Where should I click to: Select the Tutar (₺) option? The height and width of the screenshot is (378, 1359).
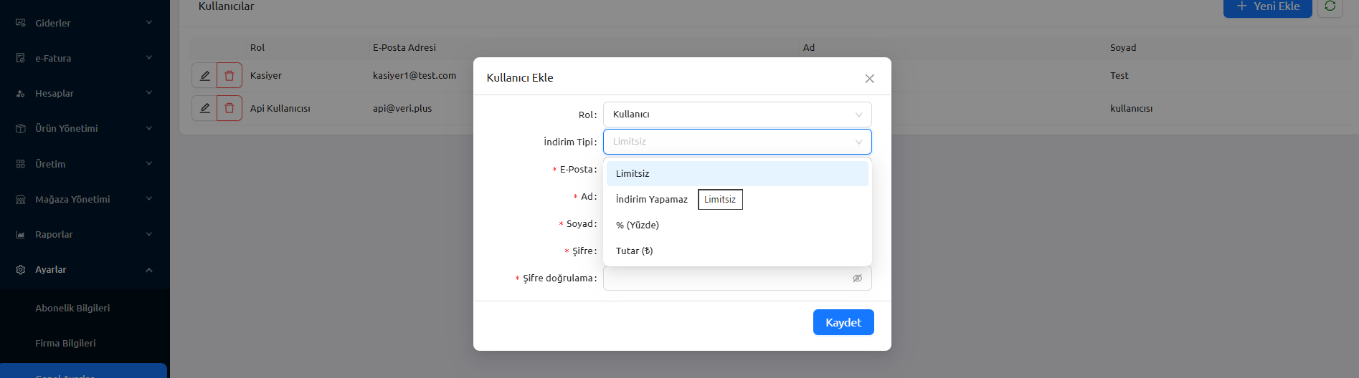pyautogui.click(x=737, y=251)
